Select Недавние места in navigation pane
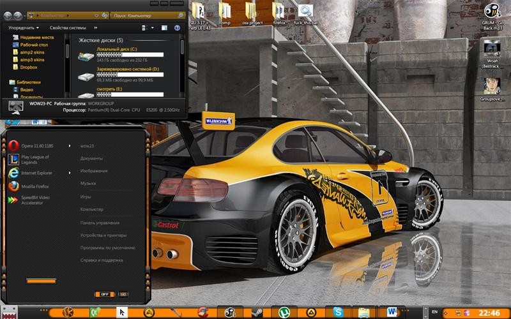This screenshot has width=511, height=319. (34, 38)
